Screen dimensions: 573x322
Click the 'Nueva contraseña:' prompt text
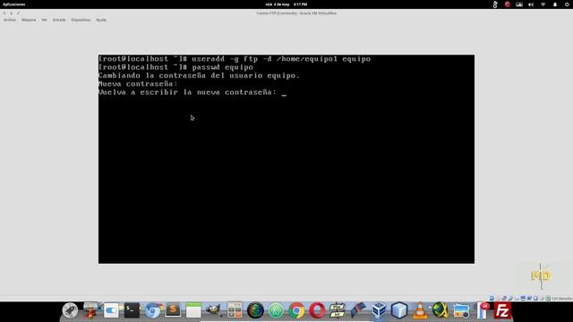(138, 84)
